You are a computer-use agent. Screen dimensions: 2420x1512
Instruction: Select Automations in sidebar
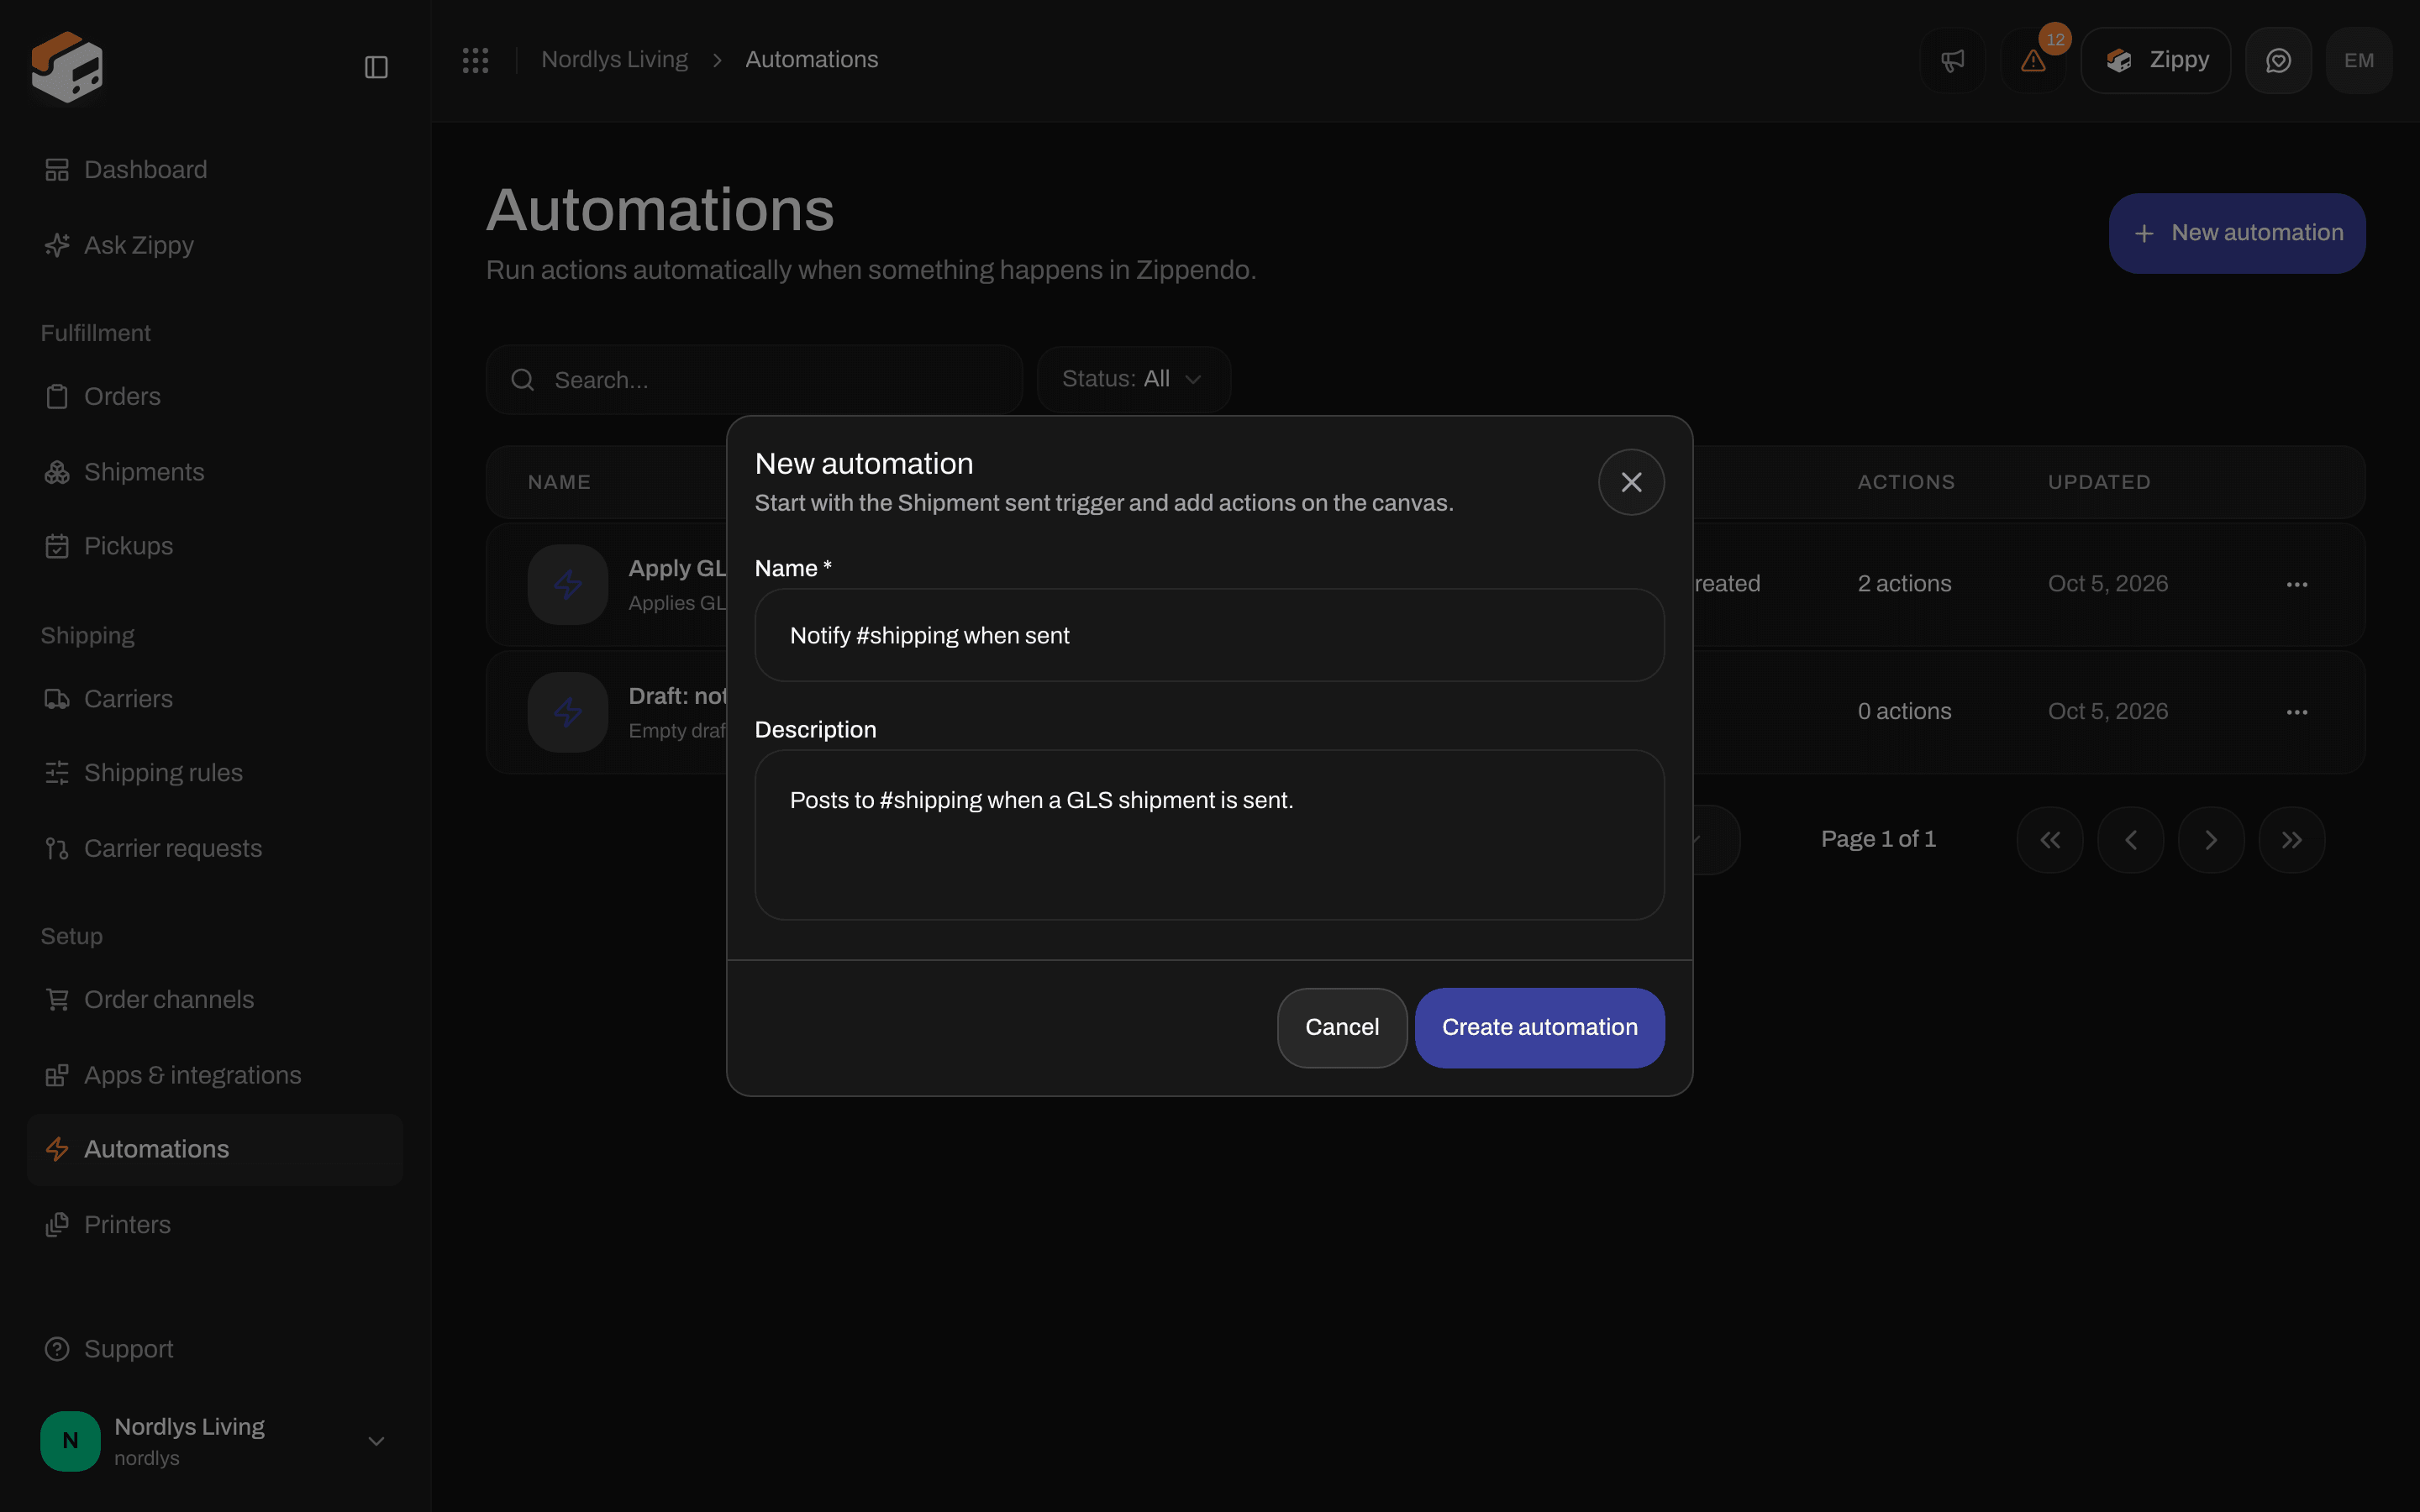[215, 1149]
